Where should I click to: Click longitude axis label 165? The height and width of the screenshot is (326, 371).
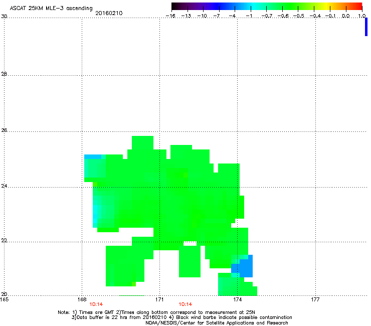pos(5,299)
